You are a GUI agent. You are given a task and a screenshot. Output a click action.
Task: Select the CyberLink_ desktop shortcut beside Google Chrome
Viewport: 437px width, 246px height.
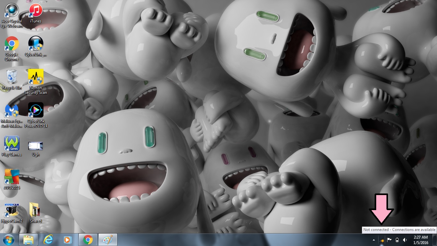click(36, 47)
